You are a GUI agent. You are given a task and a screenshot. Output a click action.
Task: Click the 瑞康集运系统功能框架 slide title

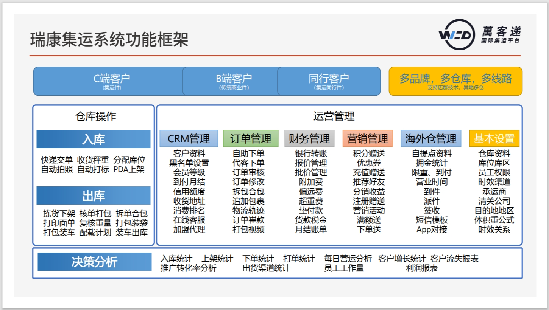click(109, 39)
